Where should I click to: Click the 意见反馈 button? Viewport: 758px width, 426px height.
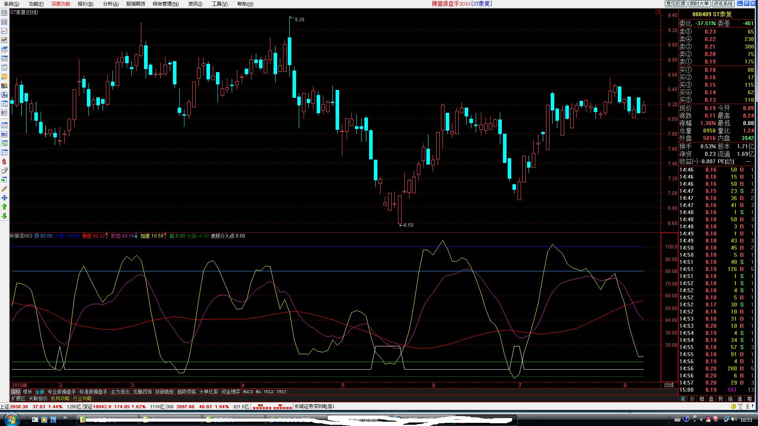(675, 4)
